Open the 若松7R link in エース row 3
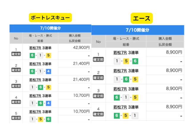190x130 pixels. [x=120, y=89]
